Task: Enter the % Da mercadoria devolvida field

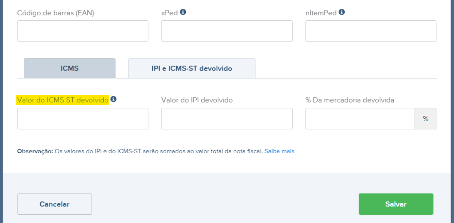Action: (x=360, y=119)
